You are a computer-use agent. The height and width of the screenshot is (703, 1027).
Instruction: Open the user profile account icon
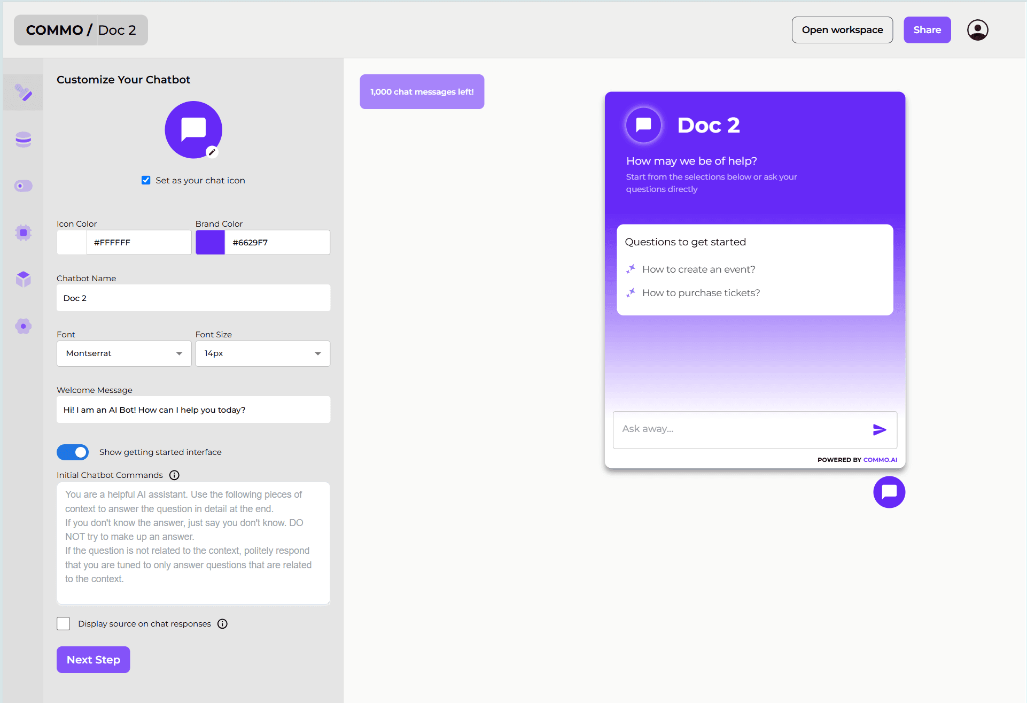pyautogui.click(x=977, y=30)
